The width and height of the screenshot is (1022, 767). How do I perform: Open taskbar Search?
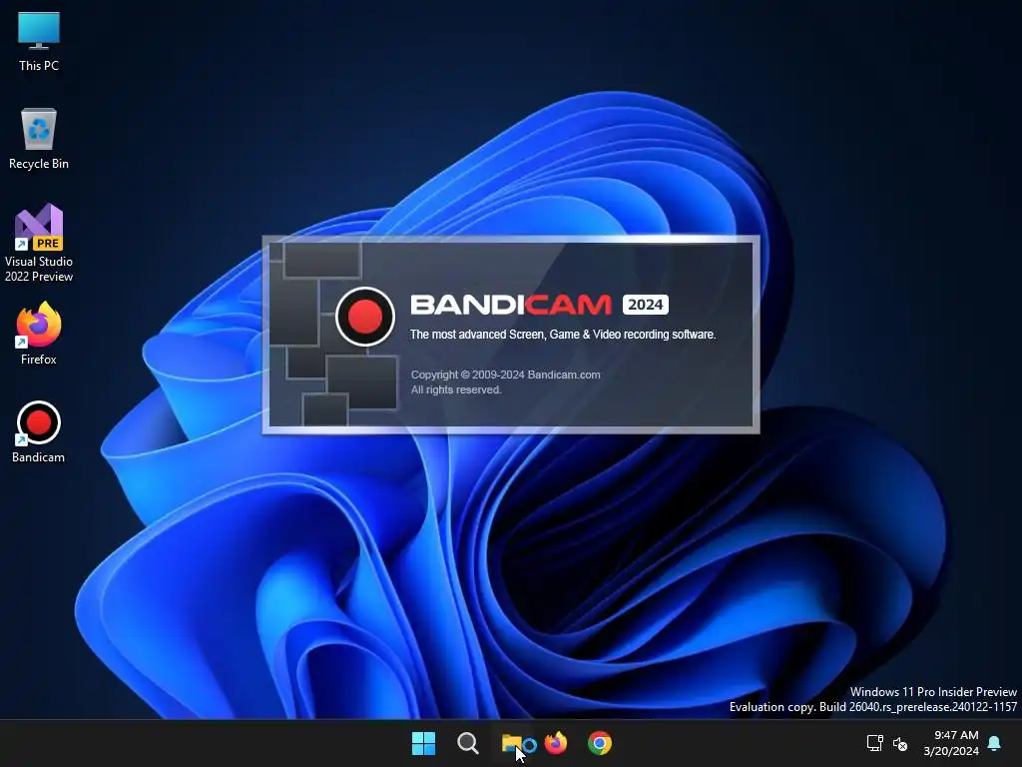point(468,743)
